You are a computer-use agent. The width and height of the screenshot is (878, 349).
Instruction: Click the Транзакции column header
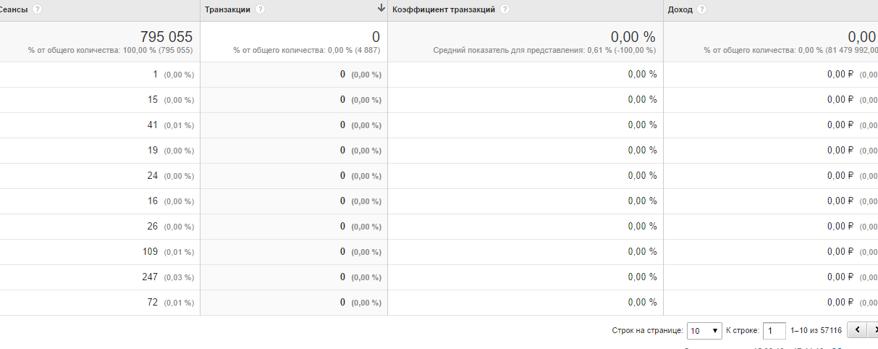pyautogui.click(x=227, y=9)
